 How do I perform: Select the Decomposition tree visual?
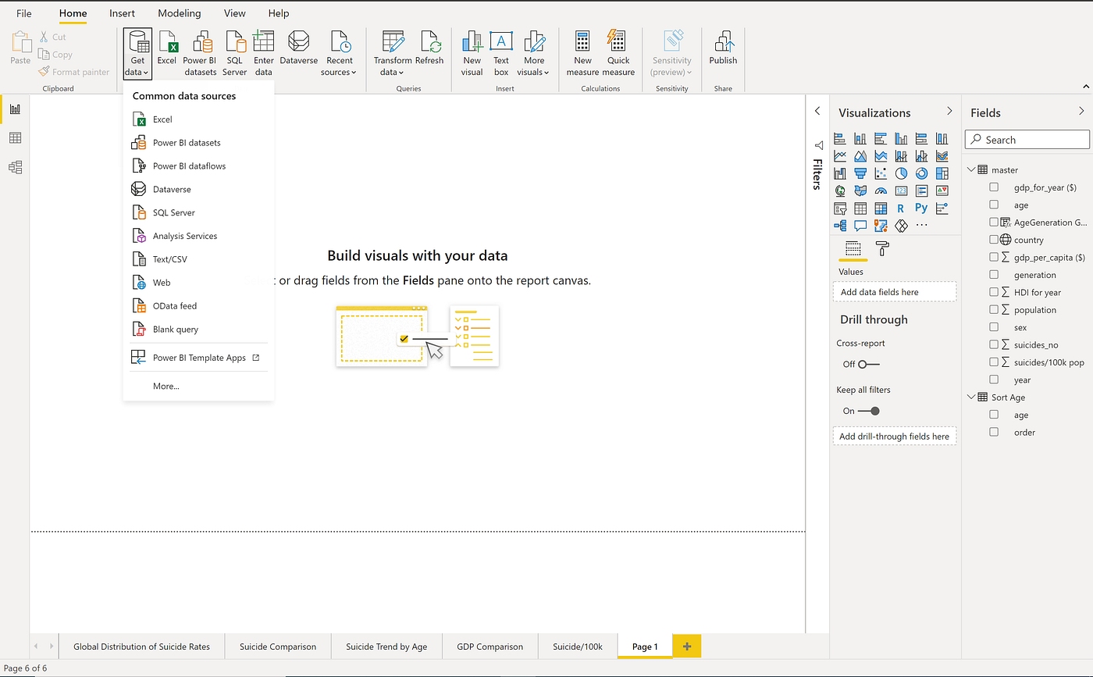click(x=840, y=226)
